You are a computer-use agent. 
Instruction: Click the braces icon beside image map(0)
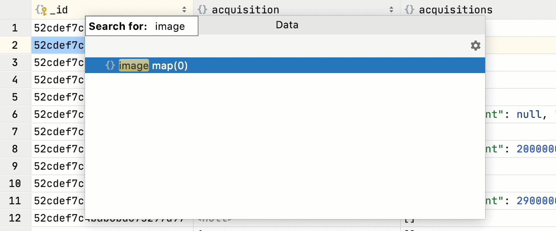pos(110,66)
